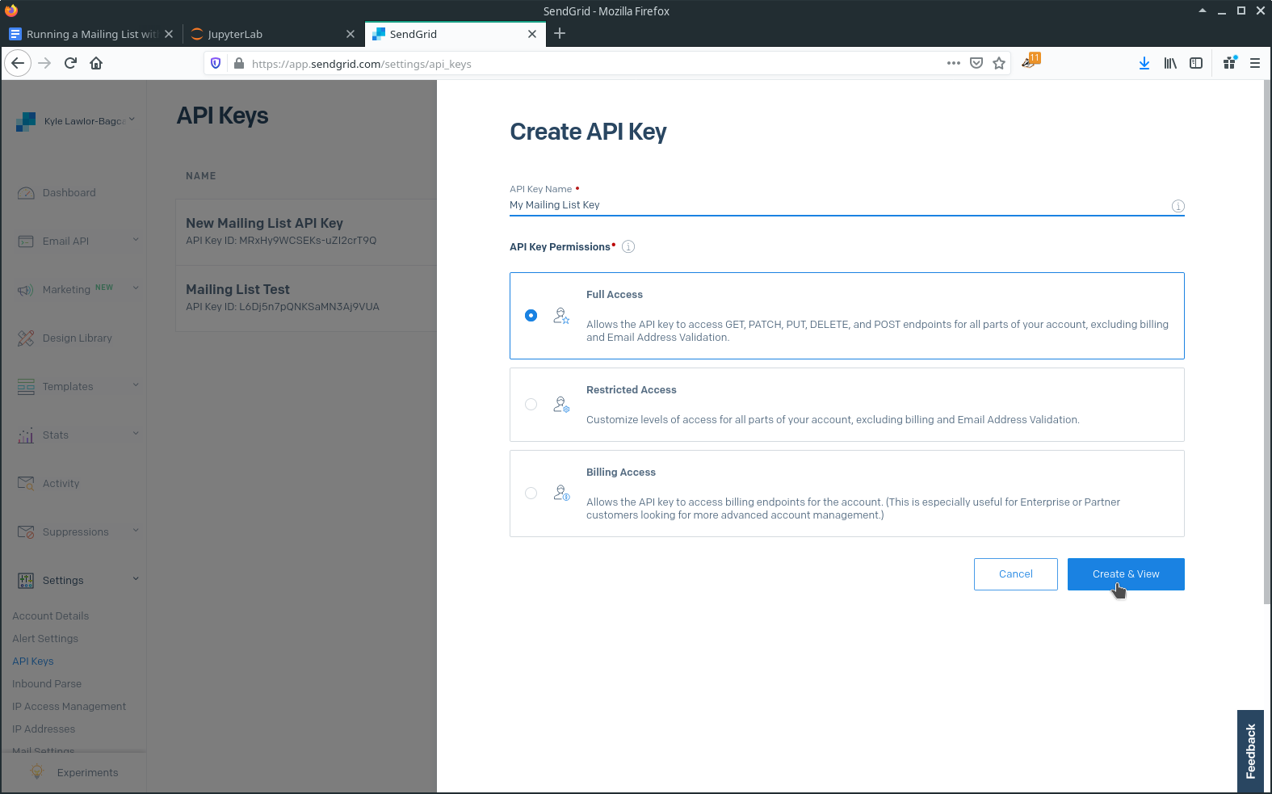
Task: Open Account Details settings
Action: 50,616
